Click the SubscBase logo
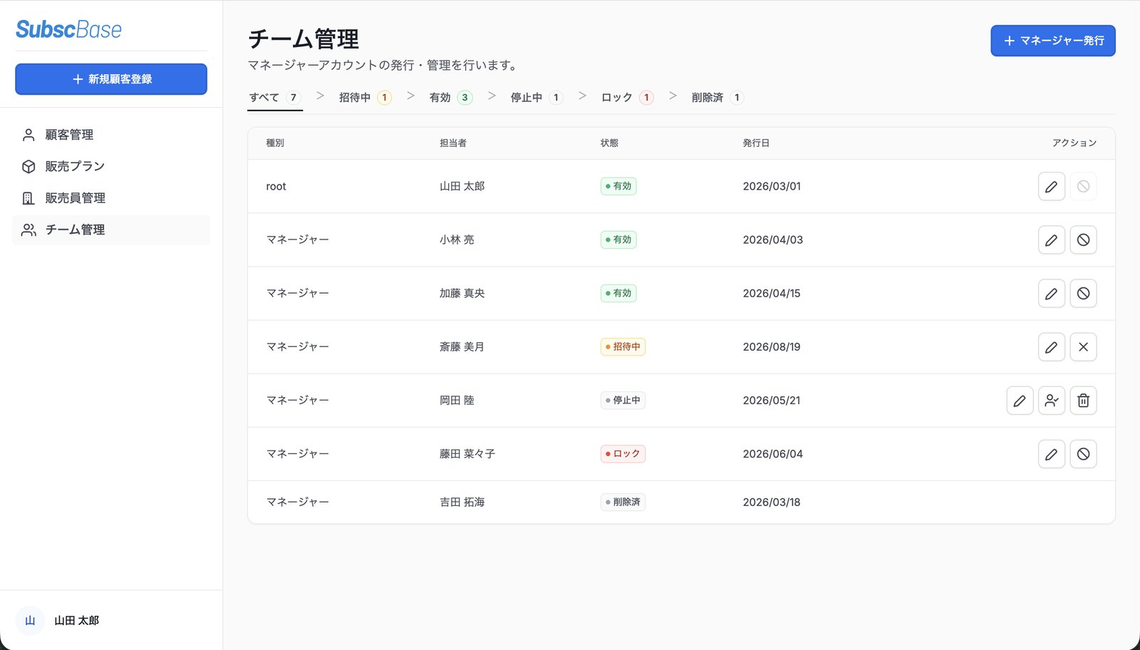The width and height of the screenshot is (1140, 650). tap(68, 29)
